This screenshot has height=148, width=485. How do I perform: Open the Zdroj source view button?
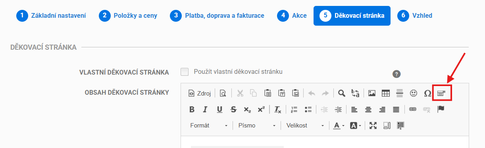point(200,94)
